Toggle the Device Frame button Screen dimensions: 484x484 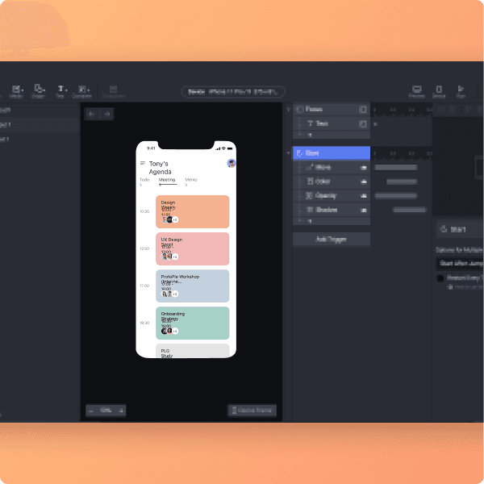pos(252,411)
